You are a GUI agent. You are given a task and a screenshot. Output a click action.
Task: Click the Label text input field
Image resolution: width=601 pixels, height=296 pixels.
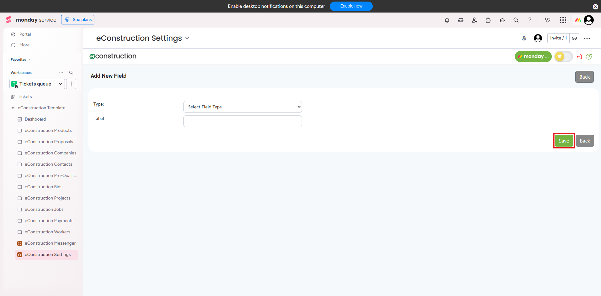(242, 121)
